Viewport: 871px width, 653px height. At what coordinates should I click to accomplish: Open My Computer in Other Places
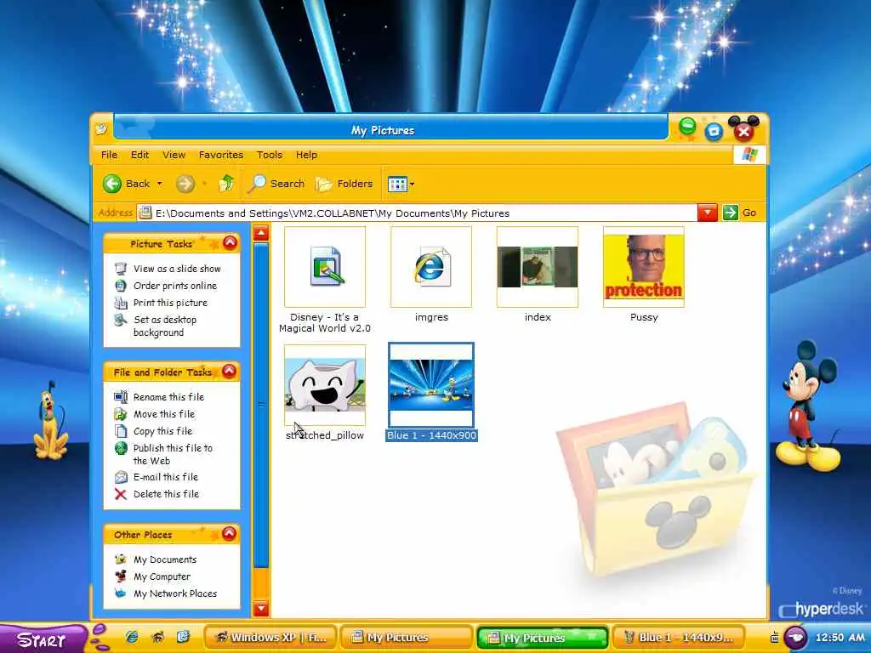tap(162, 577)
